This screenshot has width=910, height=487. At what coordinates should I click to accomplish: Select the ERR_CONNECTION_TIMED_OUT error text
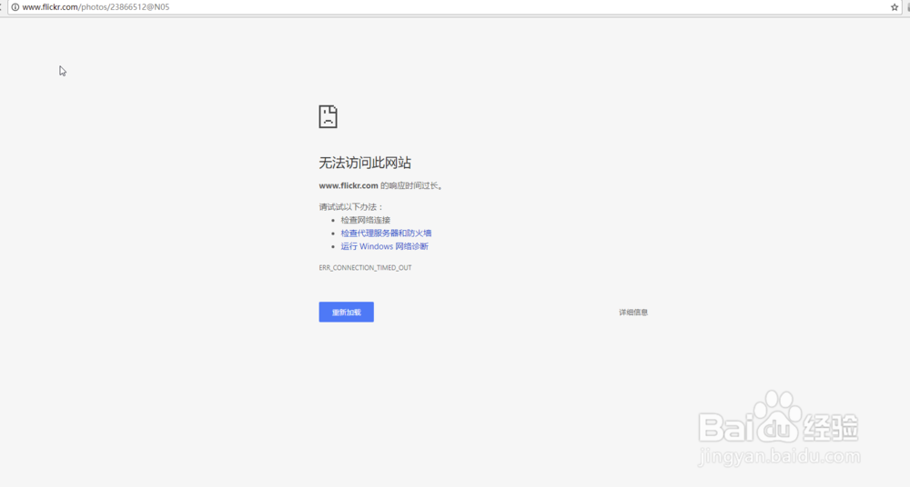click(x=365, y=268)
